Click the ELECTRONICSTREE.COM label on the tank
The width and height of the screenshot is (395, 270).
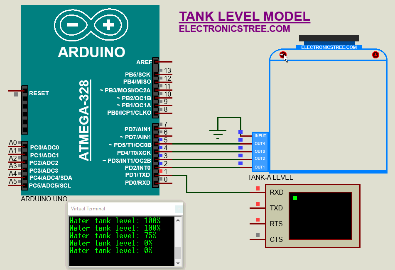coord(329,47)
